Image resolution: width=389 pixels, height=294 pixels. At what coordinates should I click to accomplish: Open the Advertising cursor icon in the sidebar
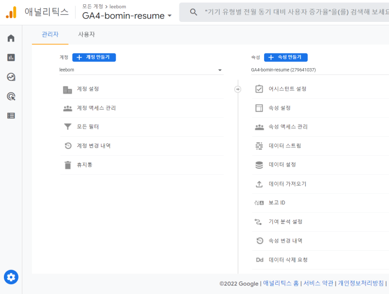coord(11,96)
